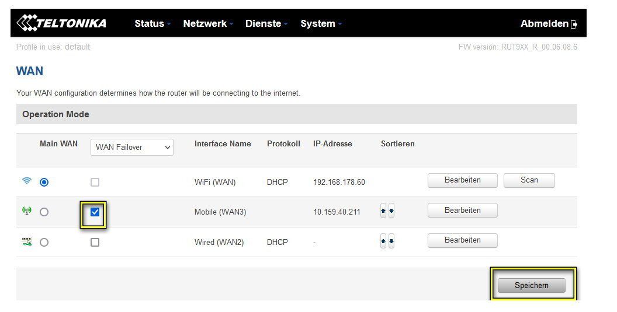Click the WiFi signal icon
The height and width of the screenshot is (312, 617).
[x=27, y=181]
